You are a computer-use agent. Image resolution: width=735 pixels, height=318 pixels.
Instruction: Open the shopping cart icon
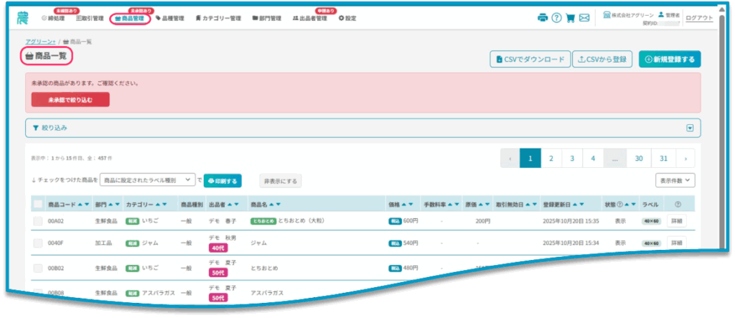[571, 18]
